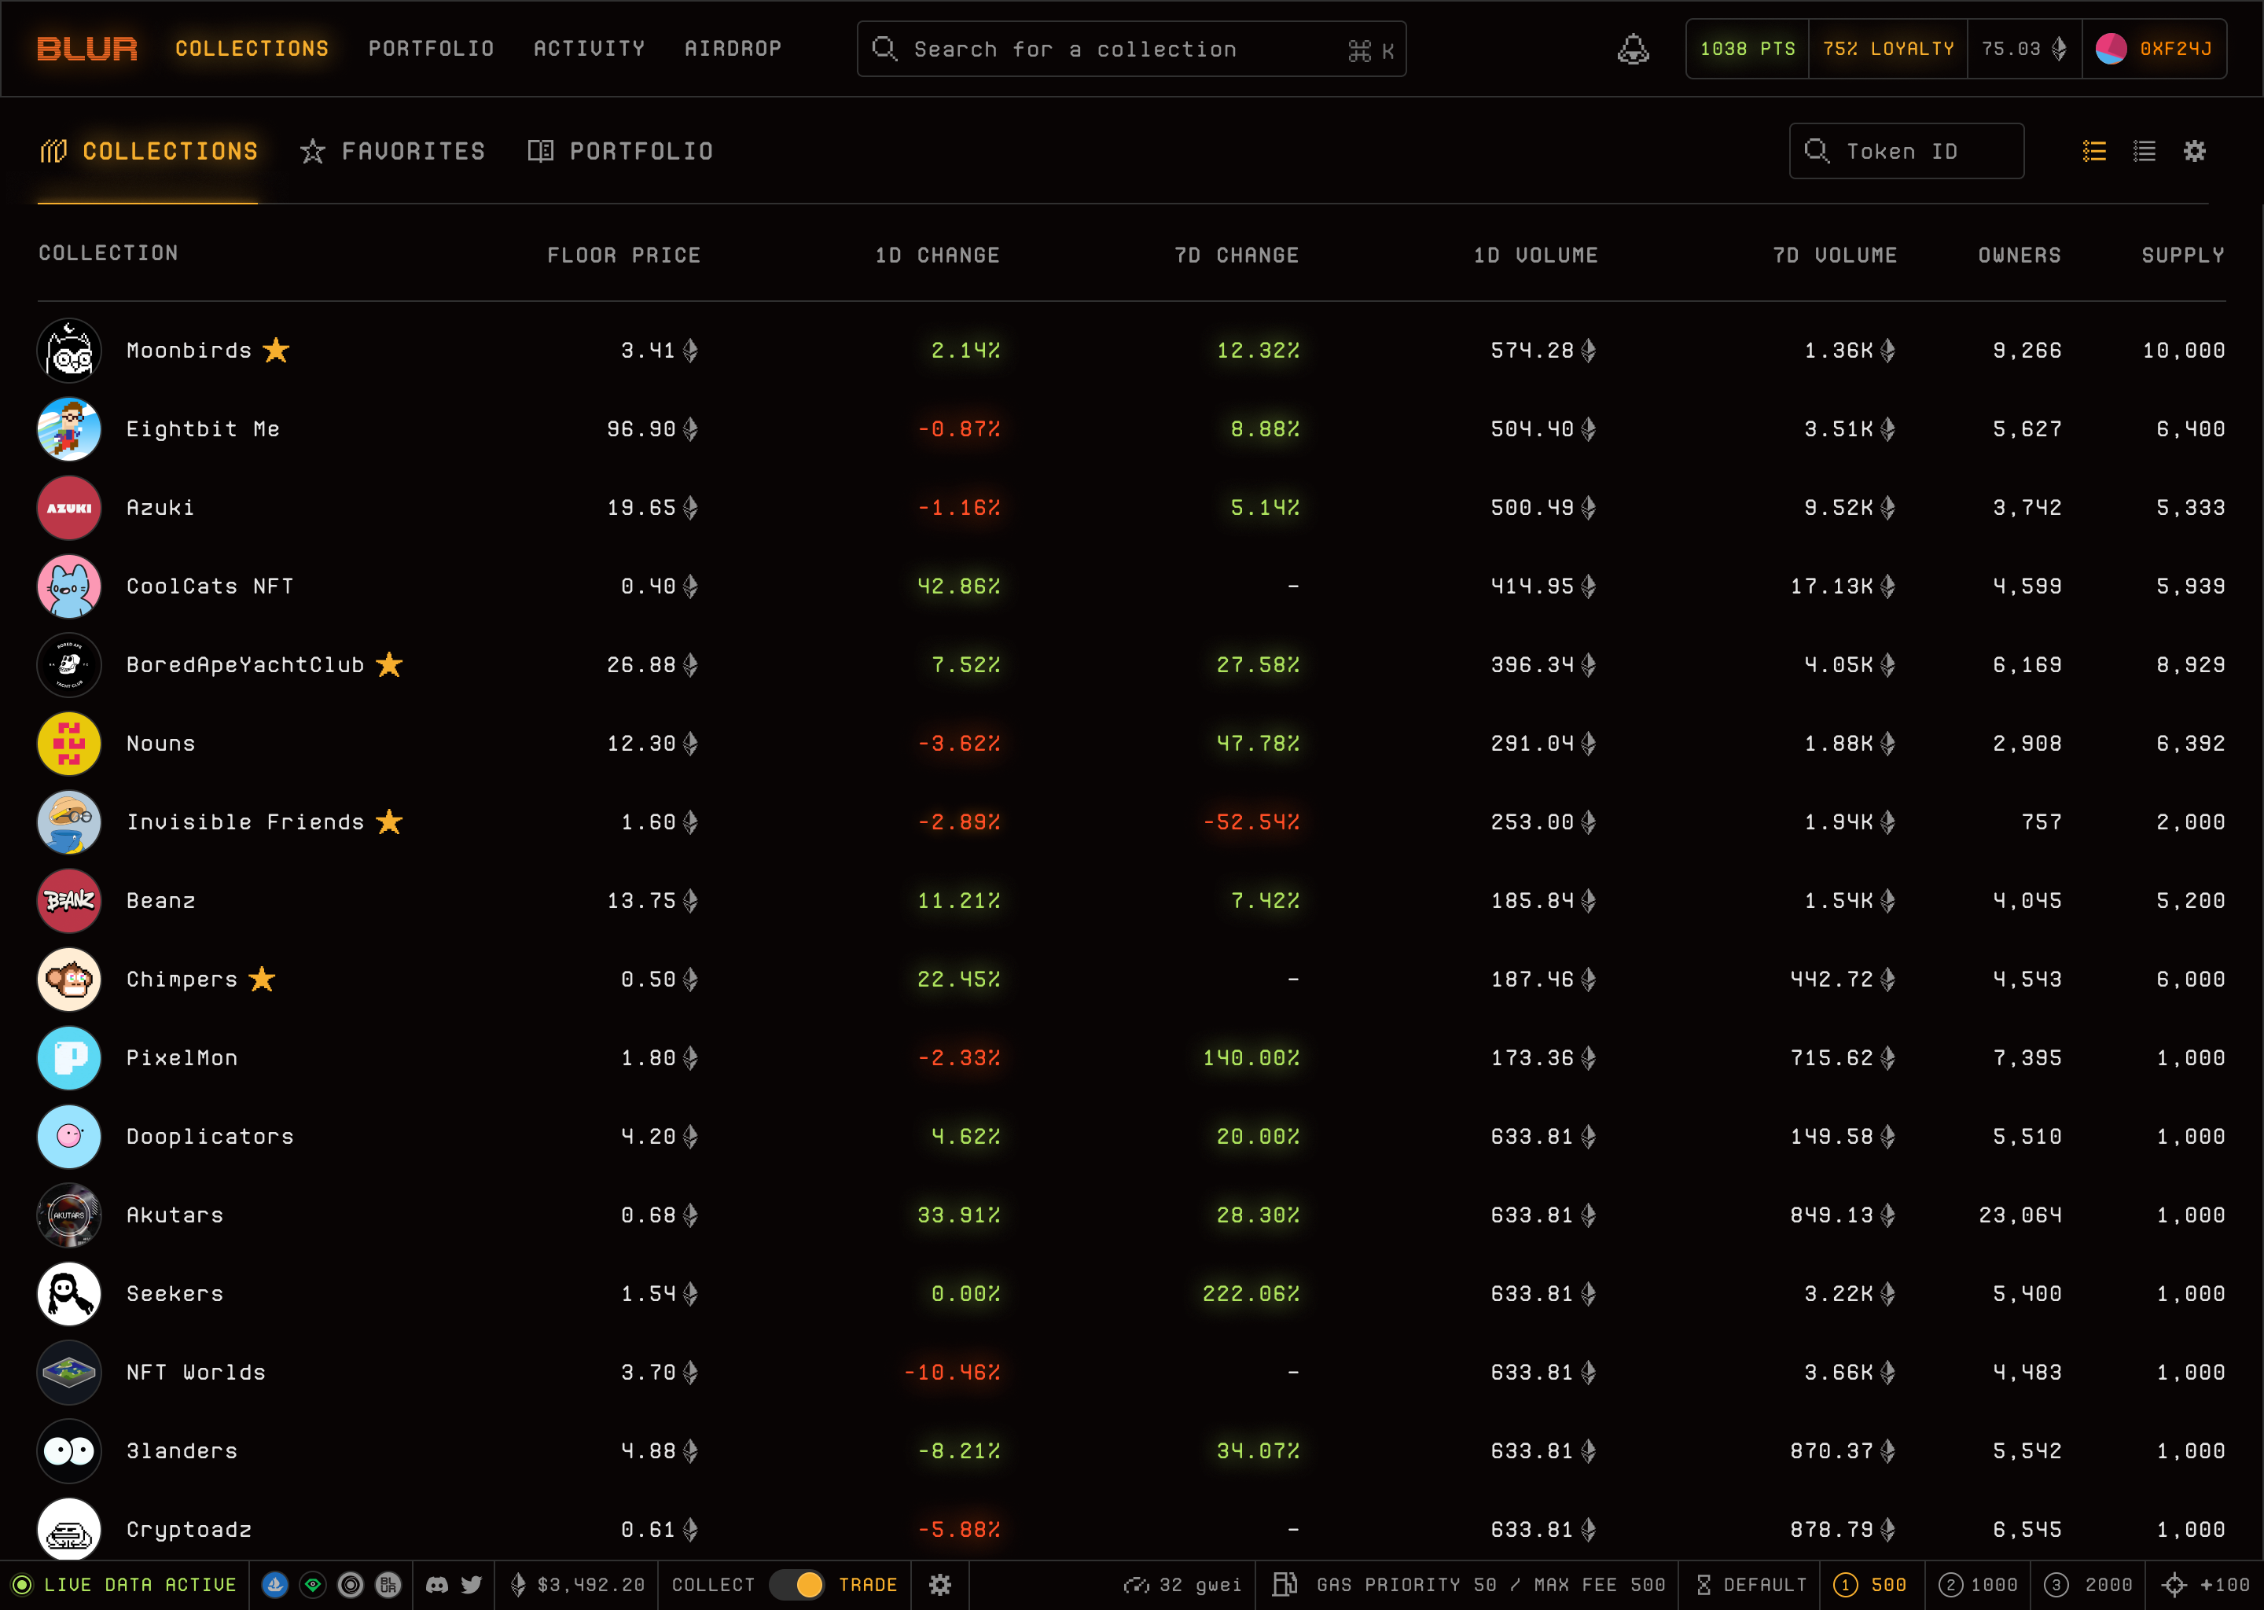Open the Twitter link icon

[x=472, y=1584]
